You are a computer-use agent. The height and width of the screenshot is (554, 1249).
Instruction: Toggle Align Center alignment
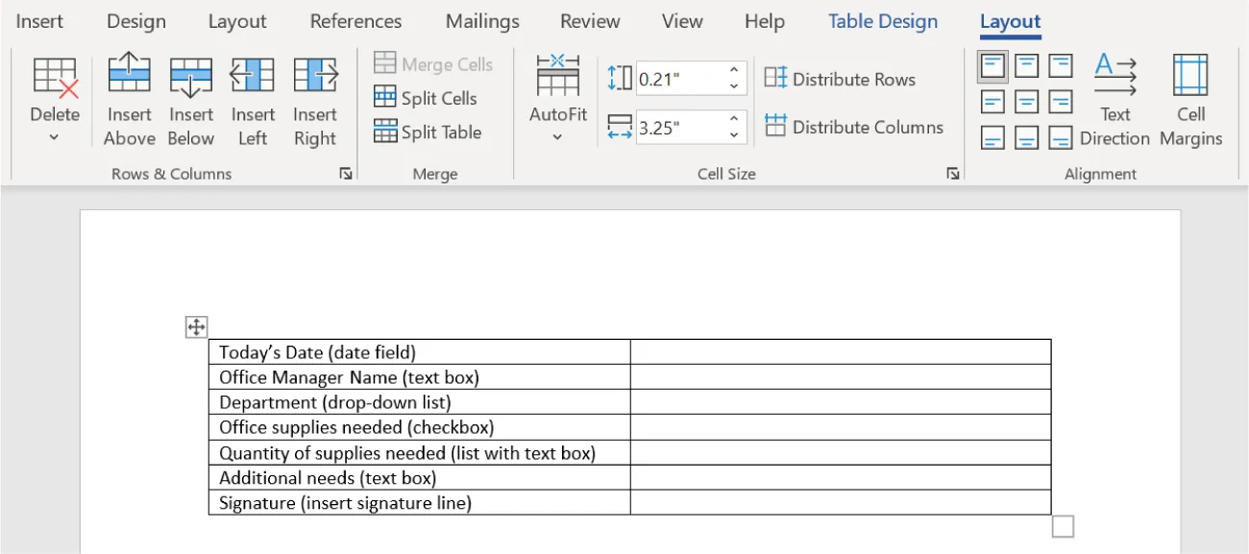[x=1026, y=101]
